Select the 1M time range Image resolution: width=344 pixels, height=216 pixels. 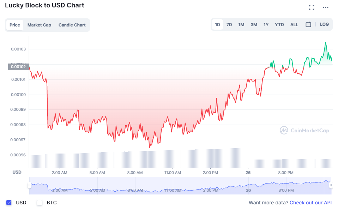pos(241,24)
